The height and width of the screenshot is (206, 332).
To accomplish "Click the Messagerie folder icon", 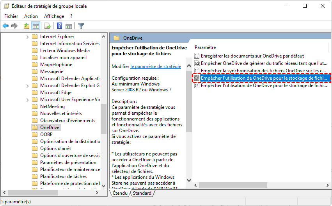I will [35, 72].
